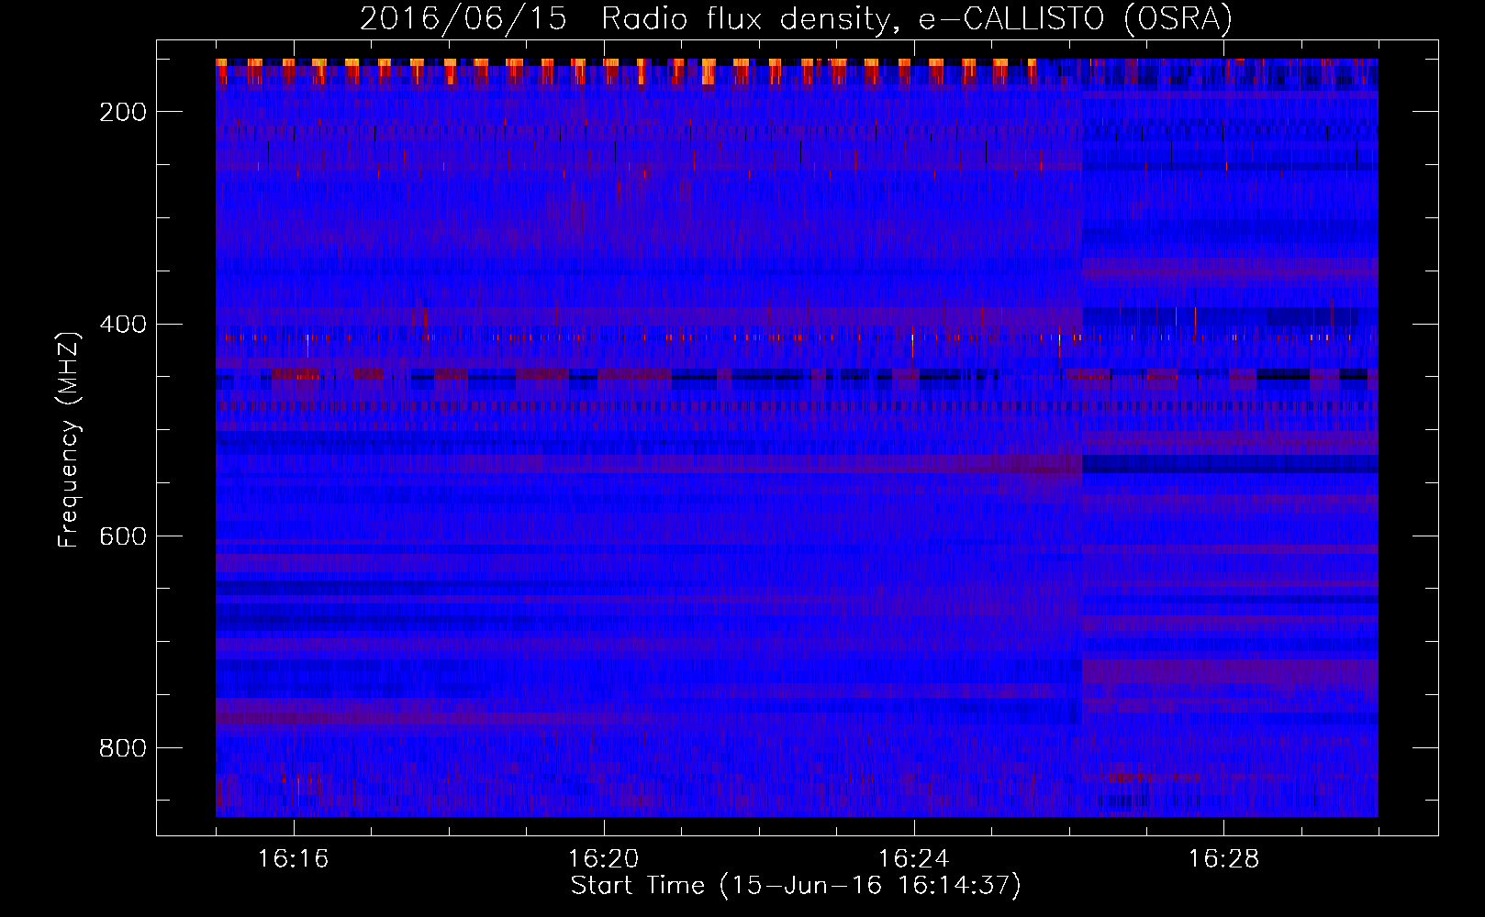Click the 200 frequency tick label
This screenshot has height=917, width=1485.
(123, 112)
